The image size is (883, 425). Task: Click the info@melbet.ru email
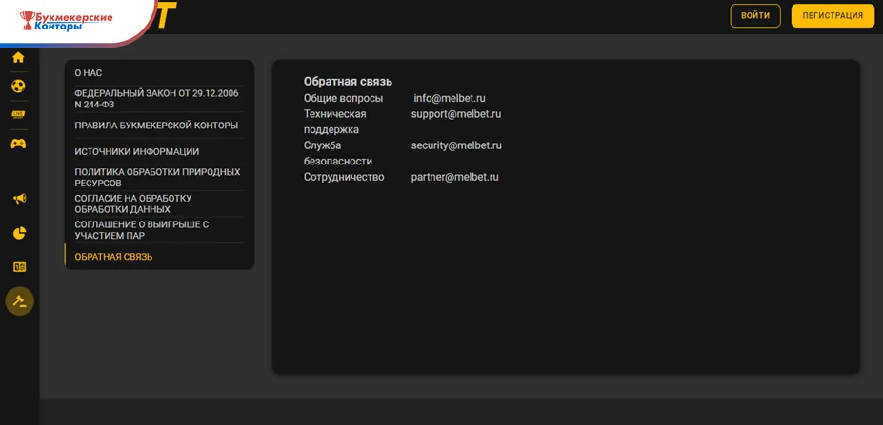point(450,98)
